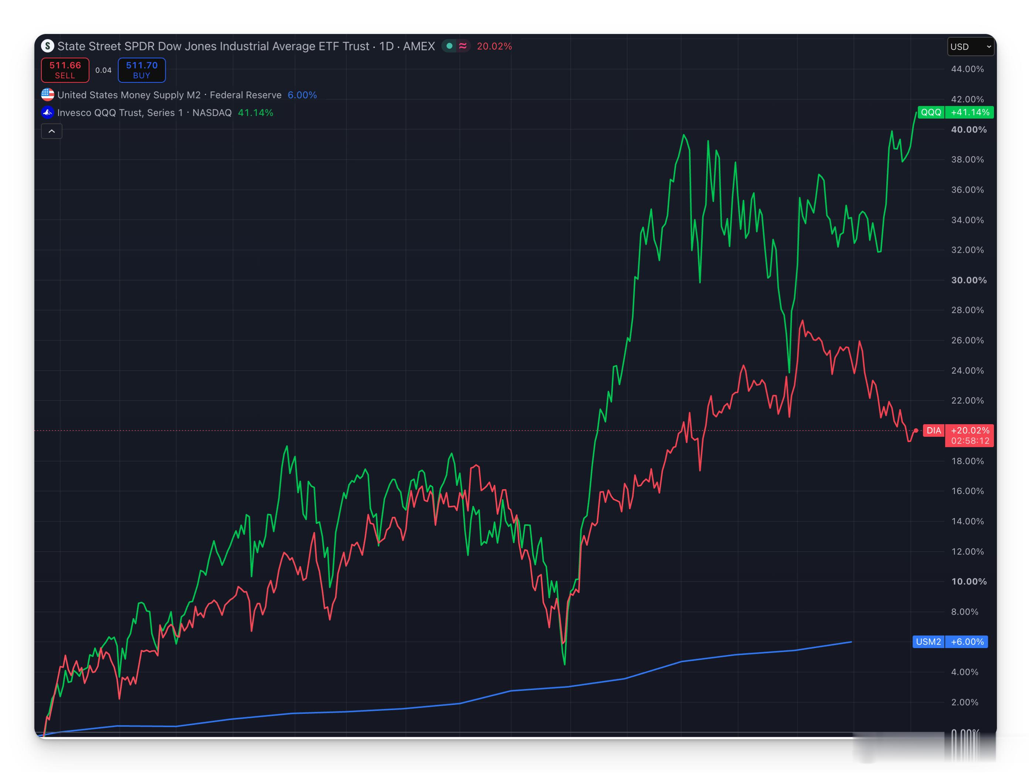Click the 0.04 spread value
This screenshot has height=773, width=1032.
[103, 71]
